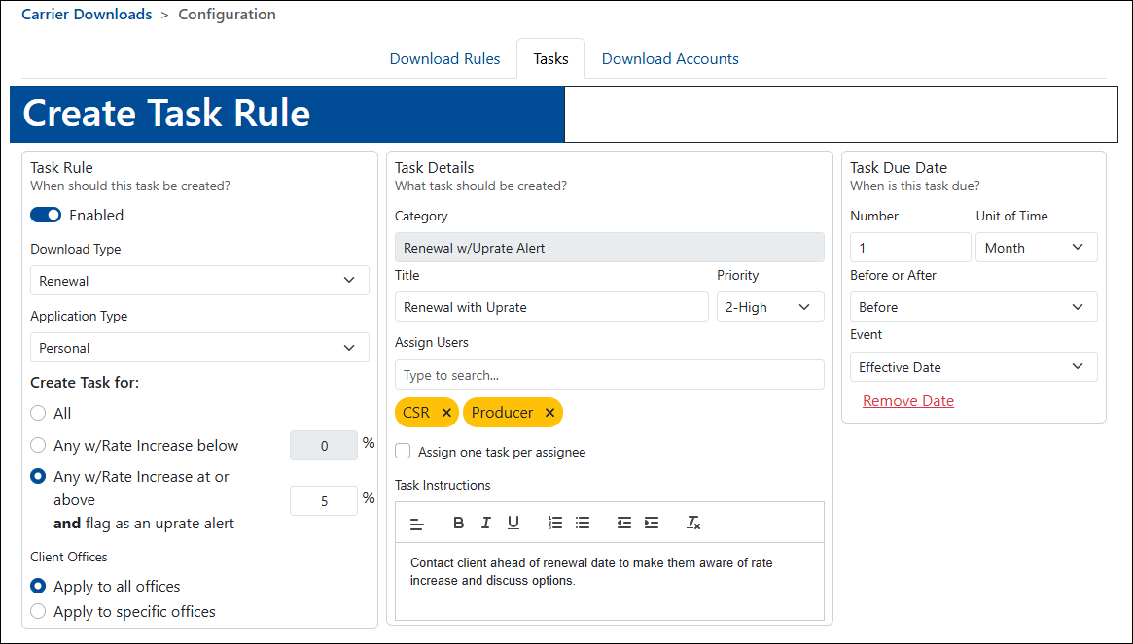The height and width of the screenshot is (644, 1133).
Task: Open the text alignment option
Action: pyautogui.click(x=417, y=523)
